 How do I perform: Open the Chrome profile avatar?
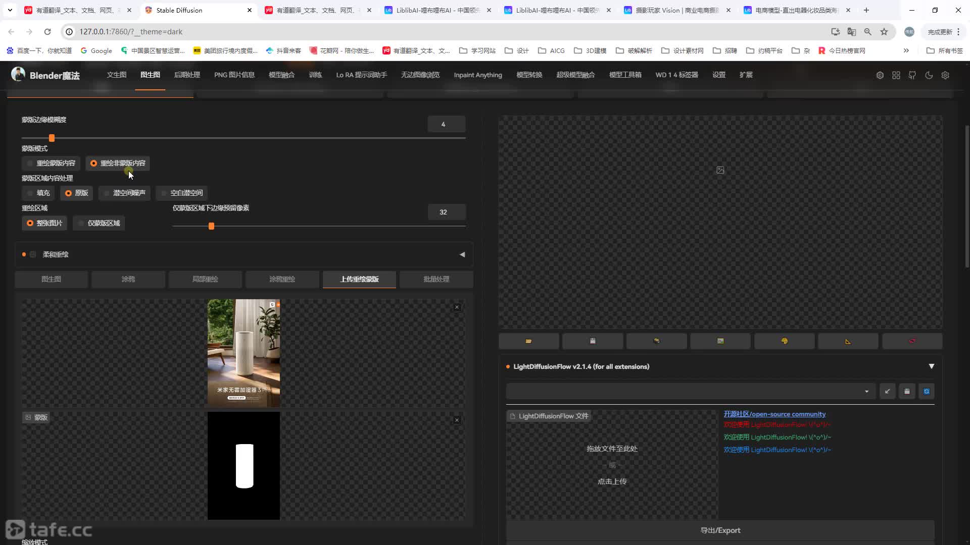[x=909, y=32]
